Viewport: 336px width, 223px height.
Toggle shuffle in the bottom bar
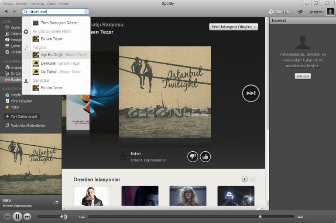click(x=318, y=216)
